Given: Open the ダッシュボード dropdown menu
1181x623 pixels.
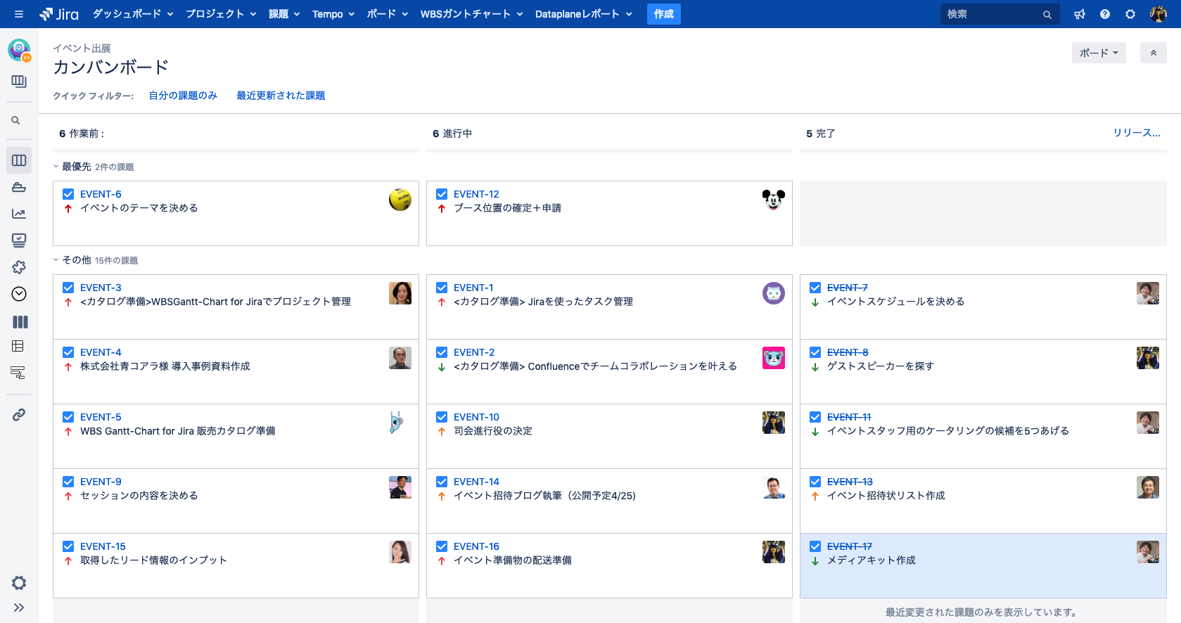Looking at the screenshot, I should tap(133, 14).
